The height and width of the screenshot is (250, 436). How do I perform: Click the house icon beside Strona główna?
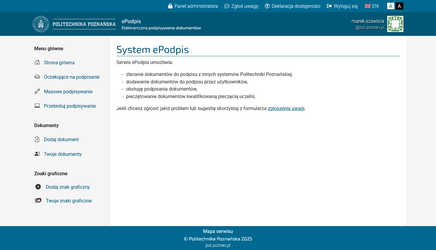pos(37,62)
